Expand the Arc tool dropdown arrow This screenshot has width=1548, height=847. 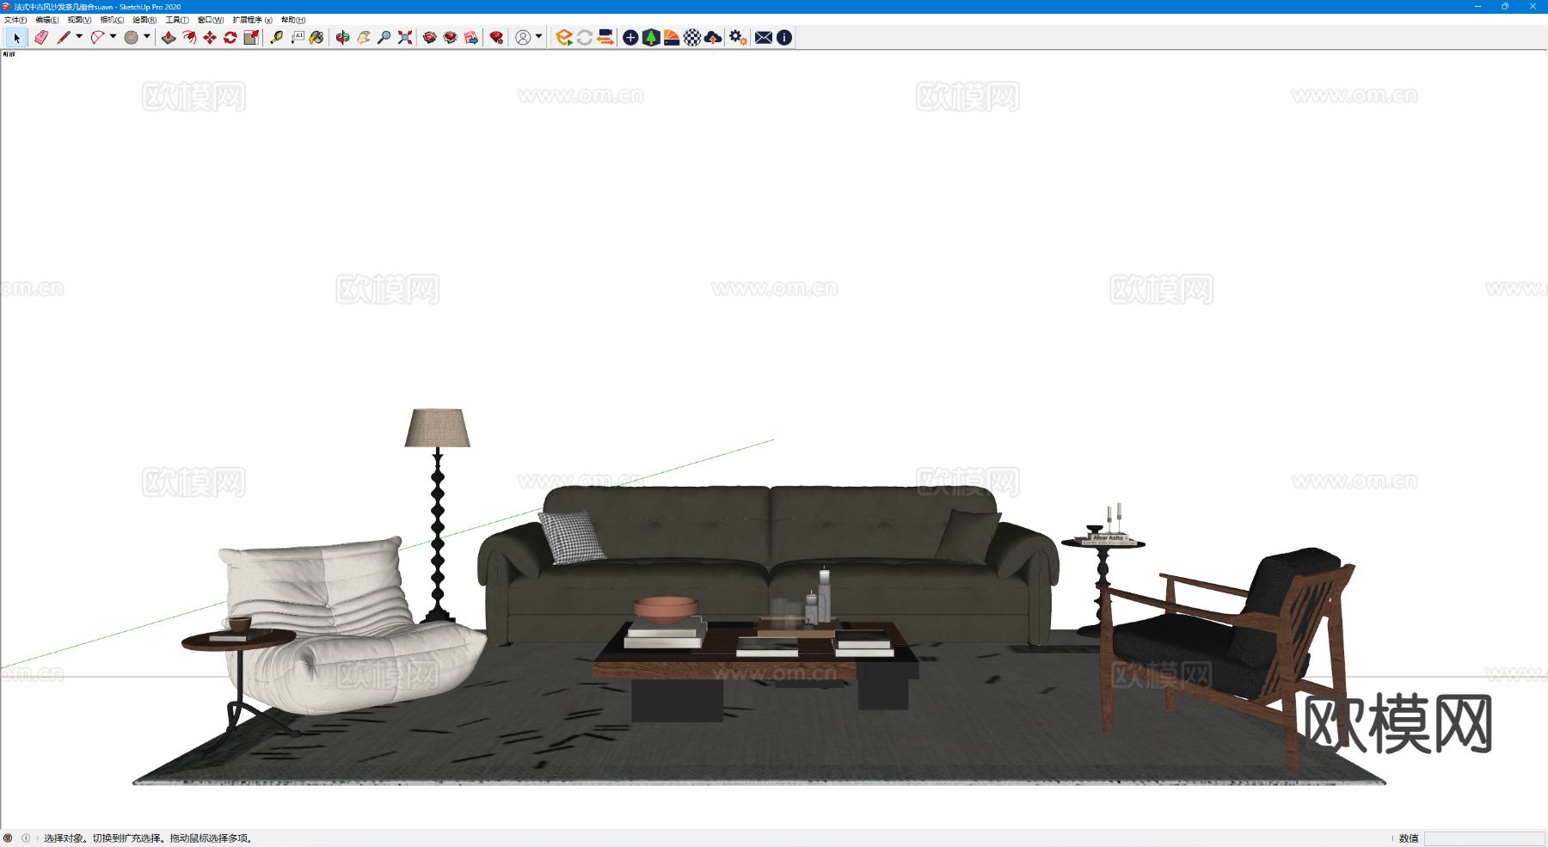[x=113, y=37]
